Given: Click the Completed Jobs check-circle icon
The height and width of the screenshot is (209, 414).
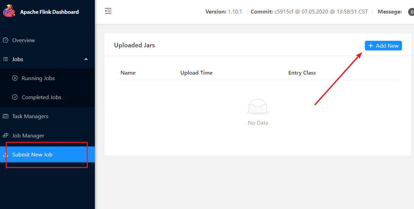Looking at the screenshot, I should (x=15, y=97).
